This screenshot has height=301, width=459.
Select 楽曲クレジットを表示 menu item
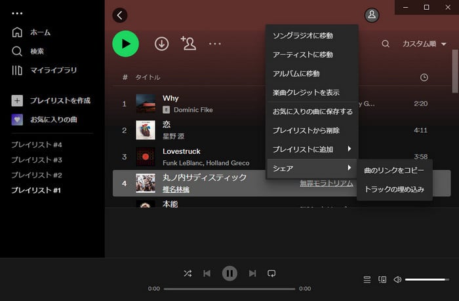312,93
